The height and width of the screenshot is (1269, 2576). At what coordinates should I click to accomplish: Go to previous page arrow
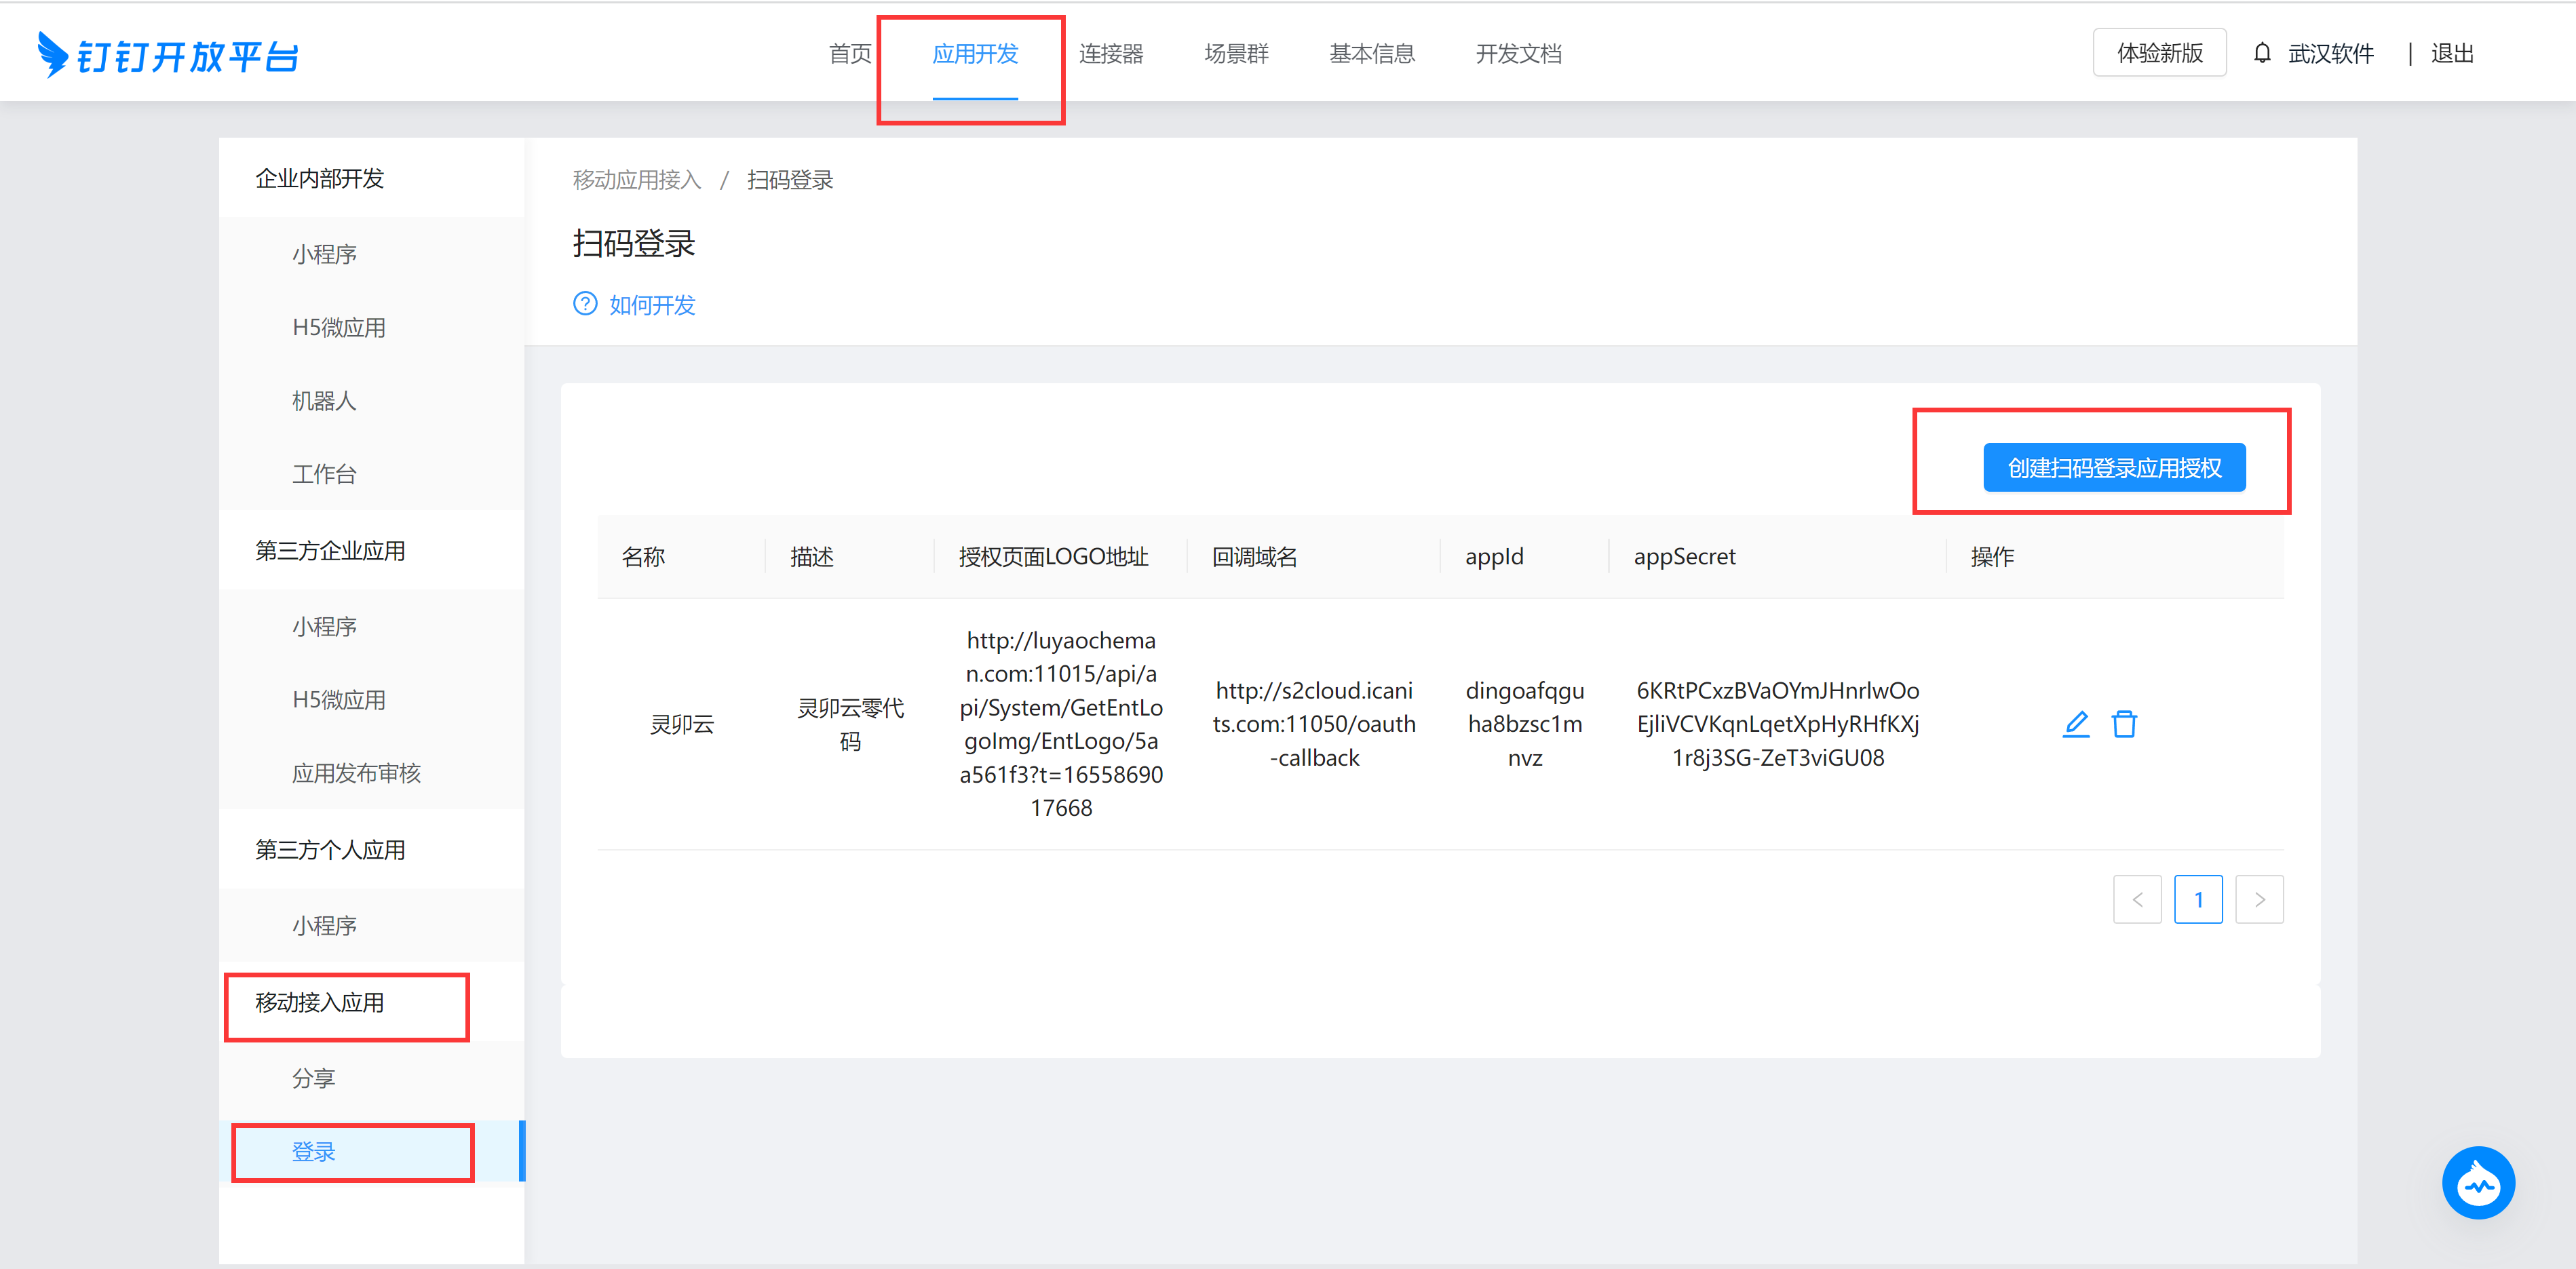click(2137, 900)
